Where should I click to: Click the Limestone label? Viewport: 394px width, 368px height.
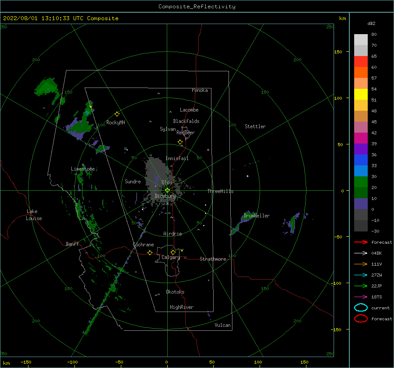[x=83, y=169]
